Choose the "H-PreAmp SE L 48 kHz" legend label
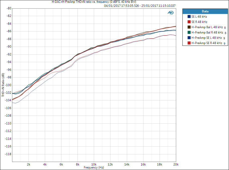This screenshot has width=229, height=170. [207, 38]
